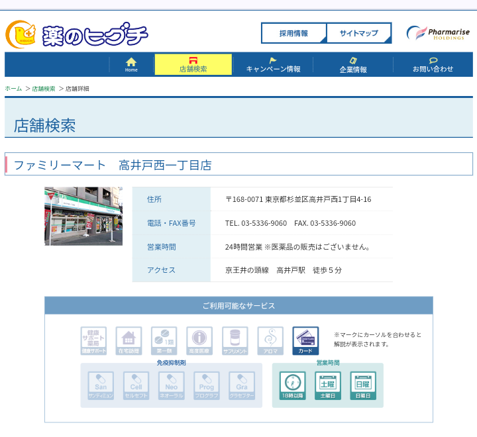Image resolution: width=477 pixels, height=437 pixels.
Task: Click the アクセス row label
Action: tap(161, 270)
